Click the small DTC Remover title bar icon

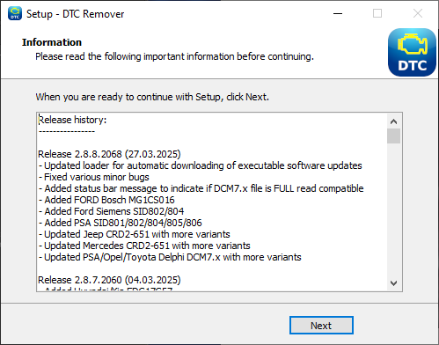pyautogui.click(x=15, y=13)
